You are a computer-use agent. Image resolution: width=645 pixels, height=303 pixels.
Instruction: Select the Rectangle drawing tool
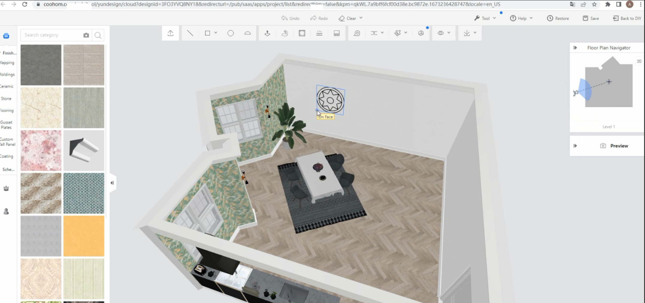[x=207, y=33]
